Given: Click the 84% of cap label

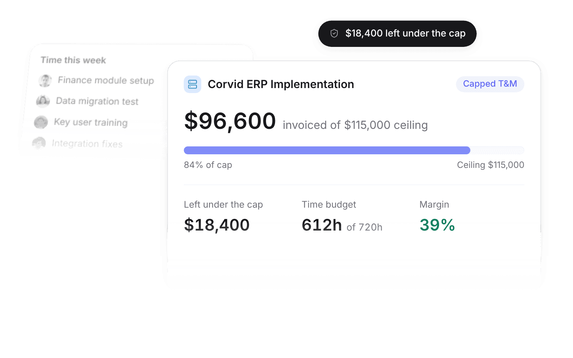Looking at the screenshot, I should click(x=208, y=165).
